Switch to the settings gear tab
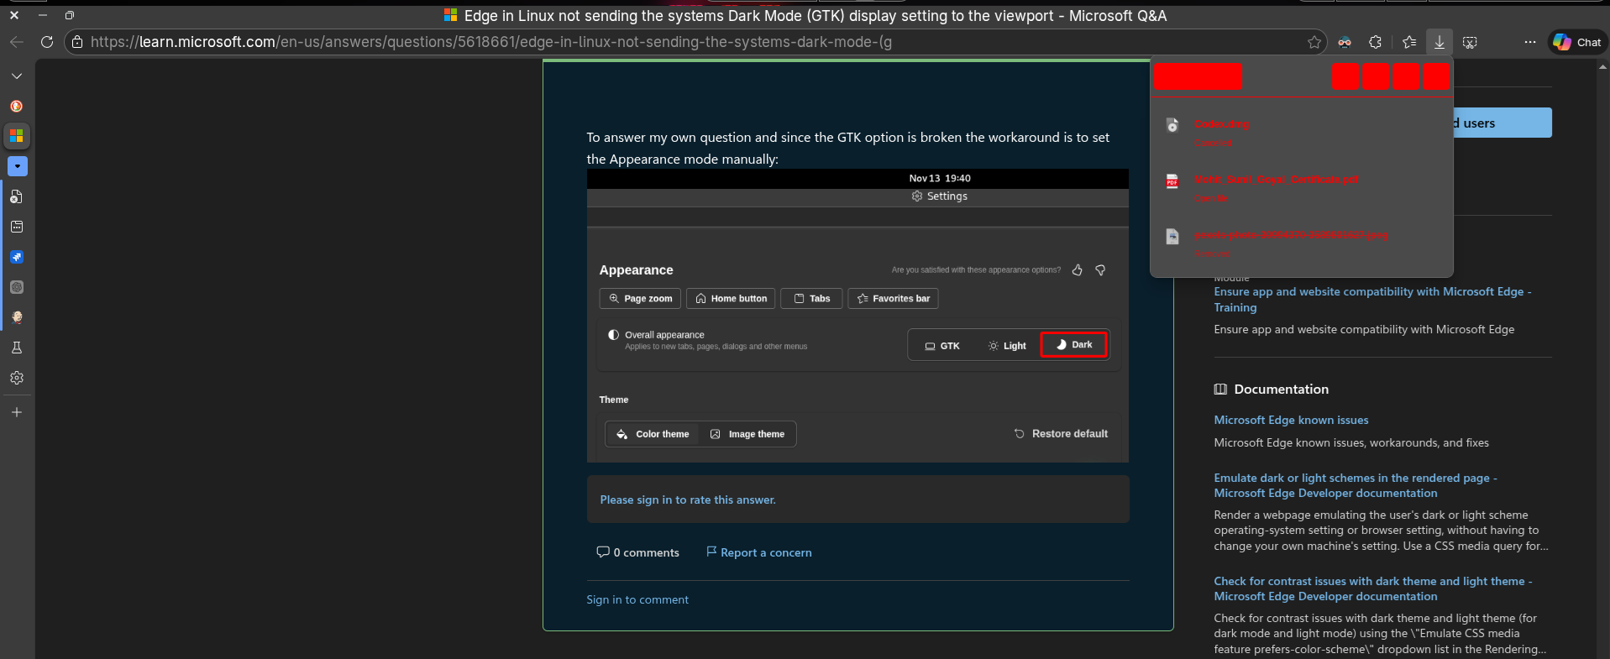 (17, 378)
